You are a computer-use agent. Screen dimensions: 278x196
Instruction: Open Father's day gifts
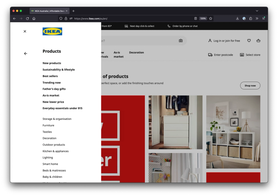[x=54, y=89]
